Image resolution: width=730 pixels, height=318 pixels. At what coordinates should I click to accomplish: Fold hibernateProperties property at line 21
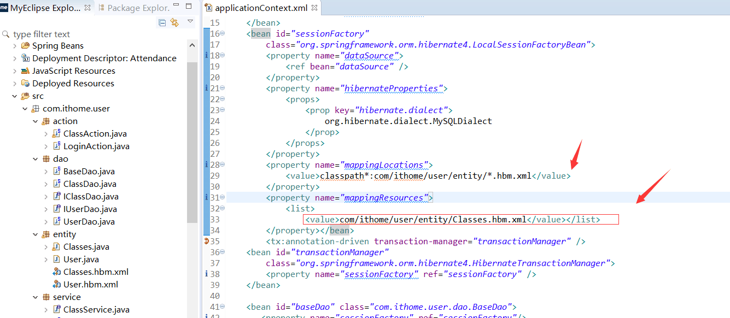(223, 89)
